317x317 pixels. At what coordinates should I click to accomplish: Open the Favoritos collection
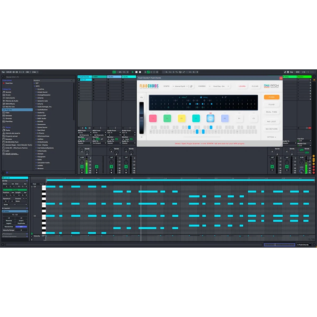(x=9, y=83)
